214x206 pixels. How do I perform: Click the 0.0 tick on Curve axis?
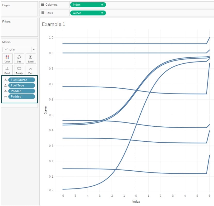click(x=51, y=190)
